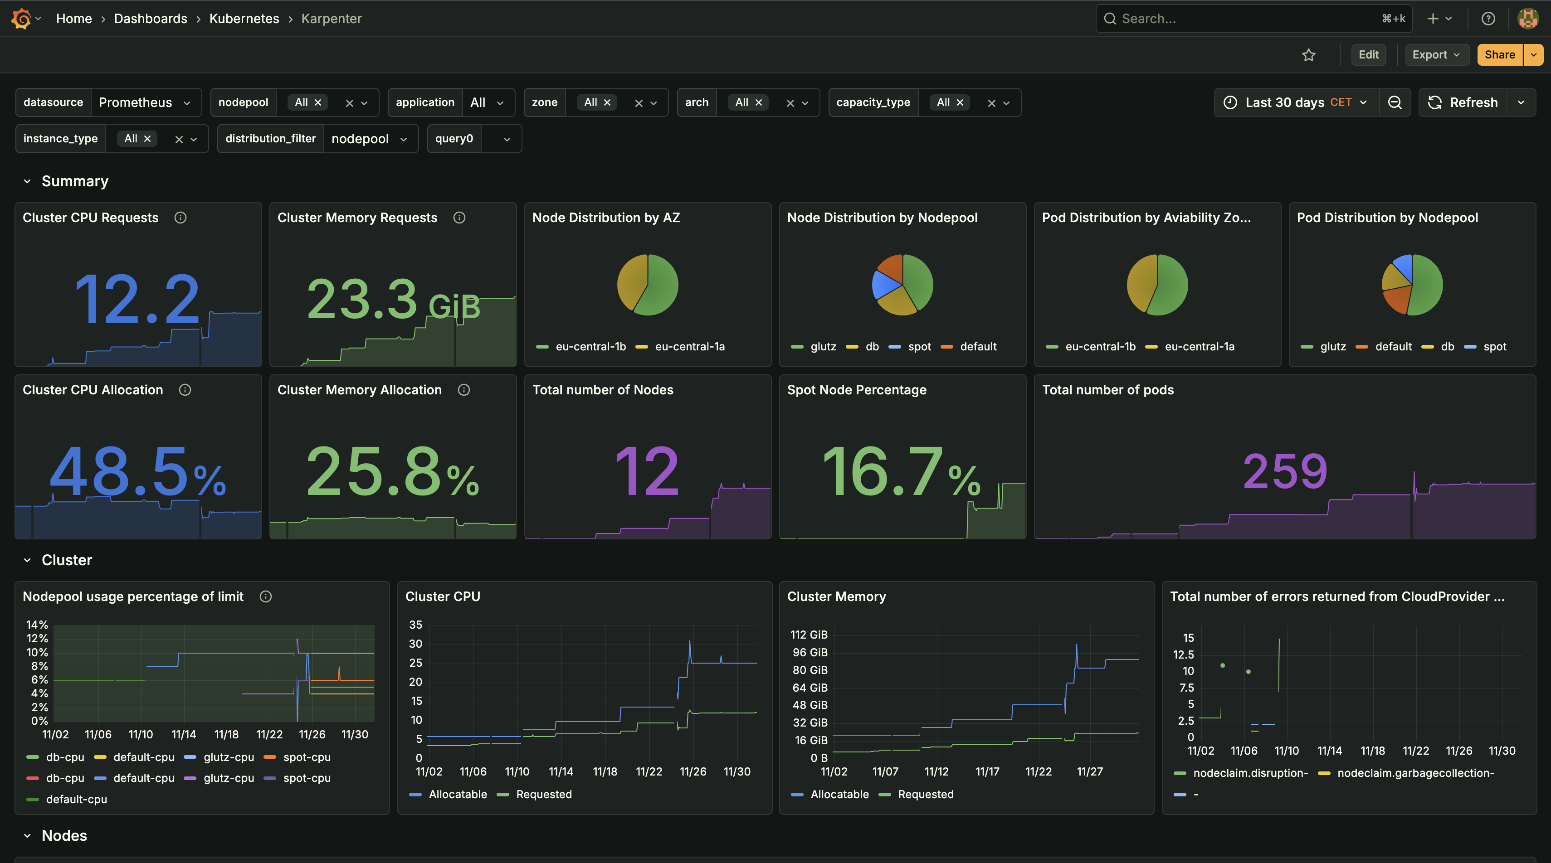Open the Grafana home menu logo
This screenshot has height=863, width=1551.
click(x=21, y=19)
